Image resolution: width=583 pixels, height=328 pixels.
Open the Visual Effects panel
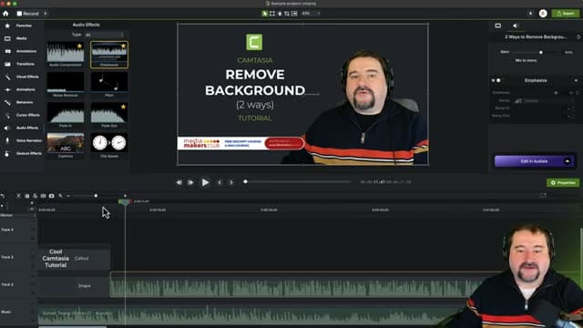(x=22, y=77)
